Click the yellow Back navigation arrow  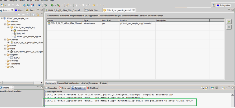94,5
